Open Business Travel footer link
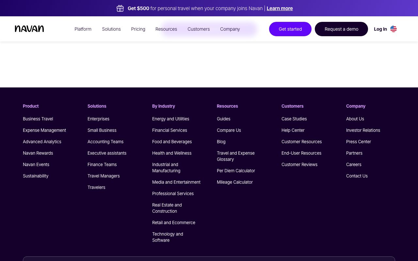The width and height of the screenshot is (418, 261). [x=38, y=119]
